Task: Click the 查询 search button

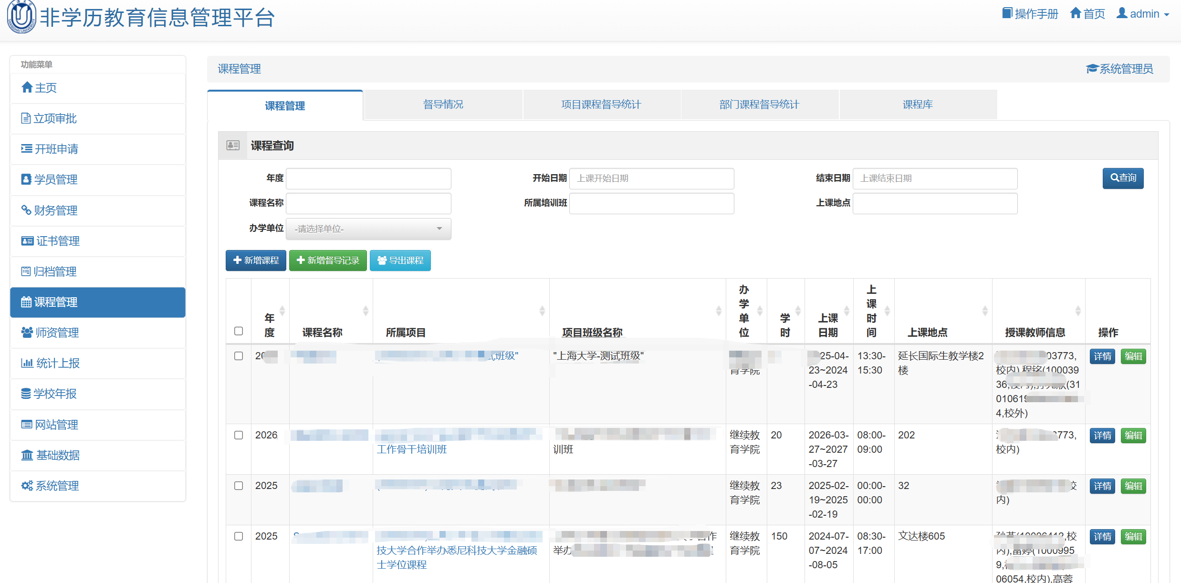Action: (1123, 178)
